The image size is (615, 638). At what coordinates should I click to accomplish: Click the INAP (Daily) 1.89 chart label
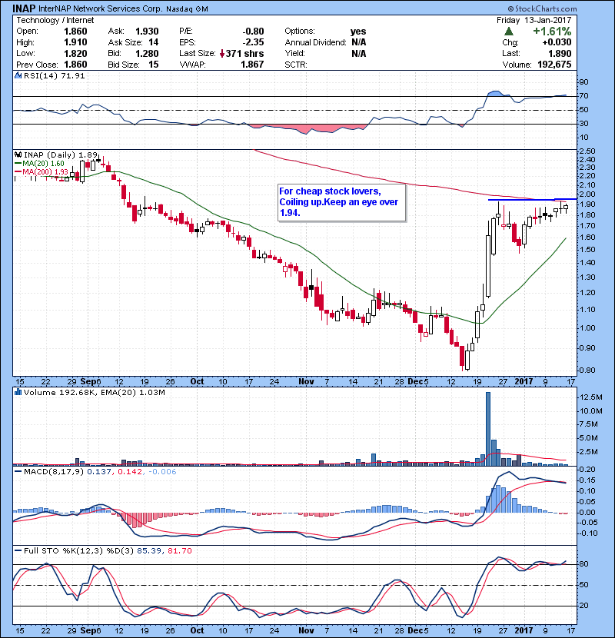pyautogui.click(x=61, y=155)
